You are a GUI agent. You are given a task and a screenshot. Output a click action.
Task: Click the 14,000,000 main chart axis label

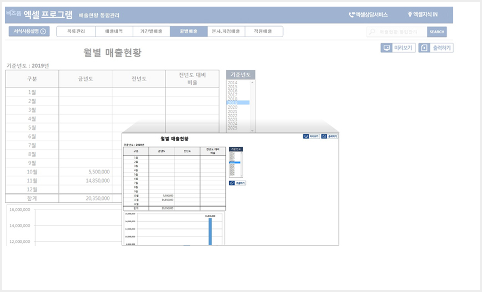[x=19, y=226]
